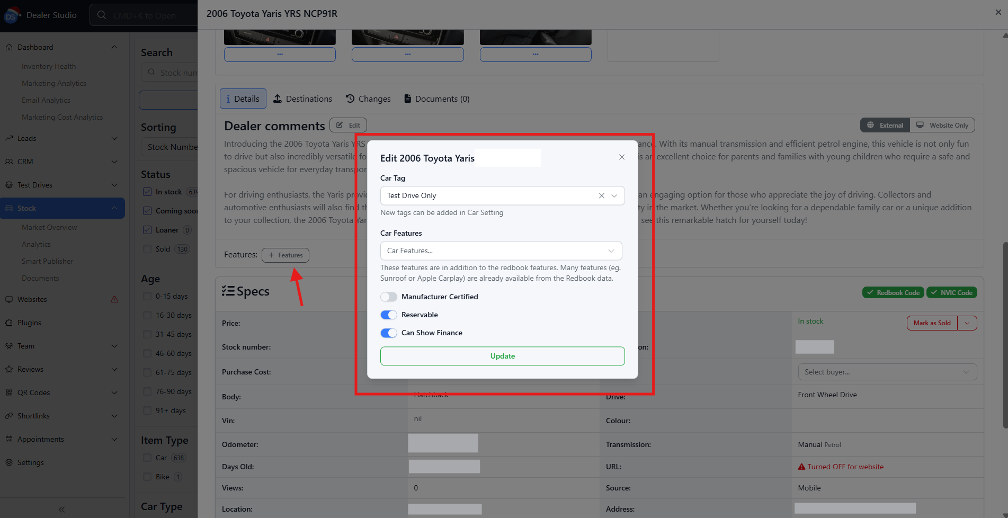This screenshot has height=518, width=1008.
Task: Expand the Test Drives sidebar section
Action: [x=114, y=185]
